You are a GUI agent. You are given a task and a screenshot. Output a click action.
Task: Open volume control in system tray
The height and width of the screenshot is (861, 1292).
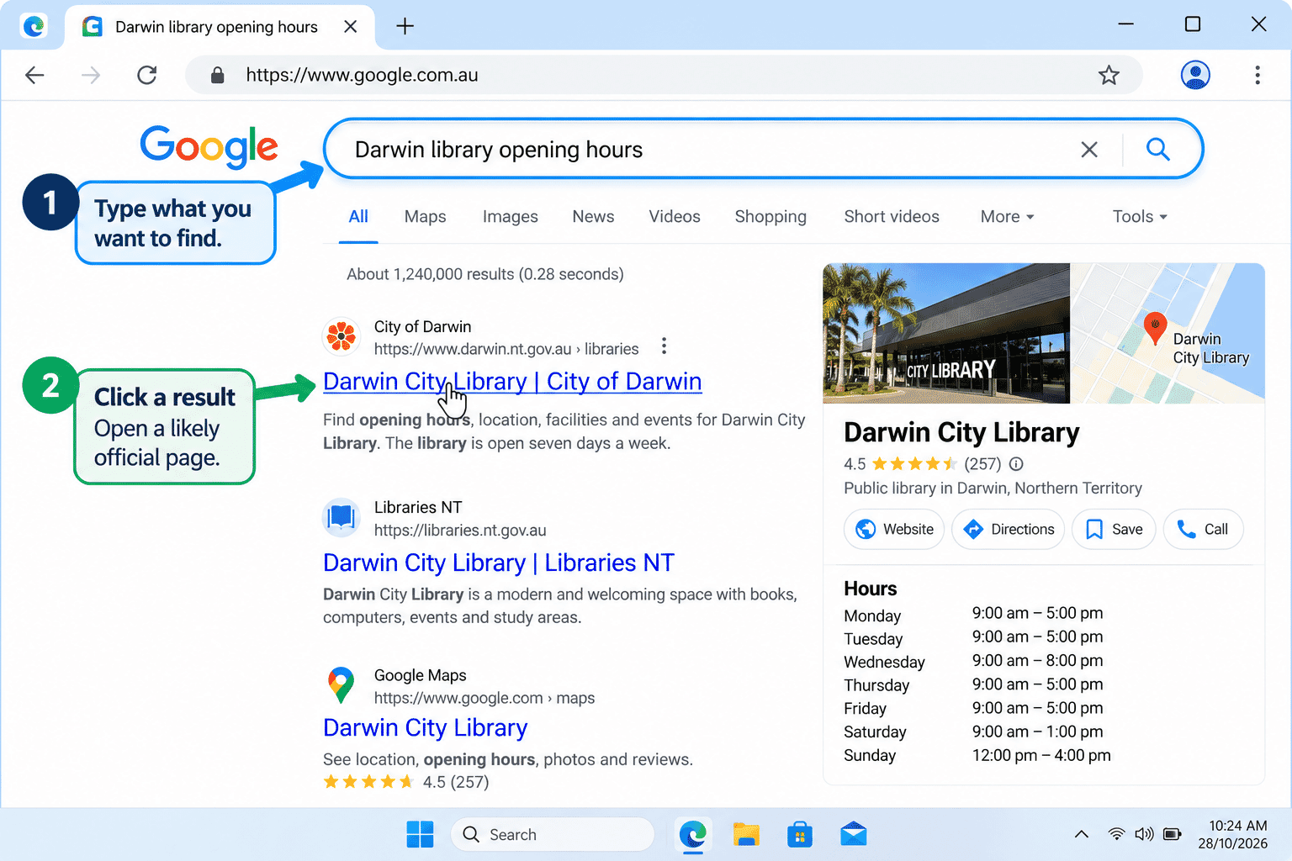(x=1144, y=834)
